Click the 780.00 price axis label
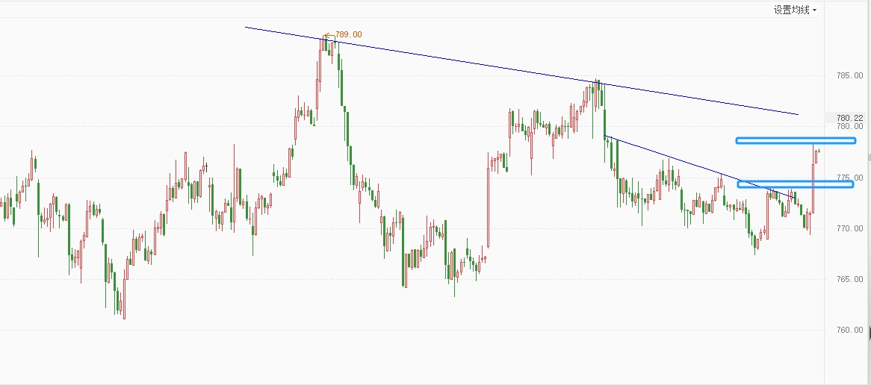Viewport: 871px width, 385px height. point(850,126)
